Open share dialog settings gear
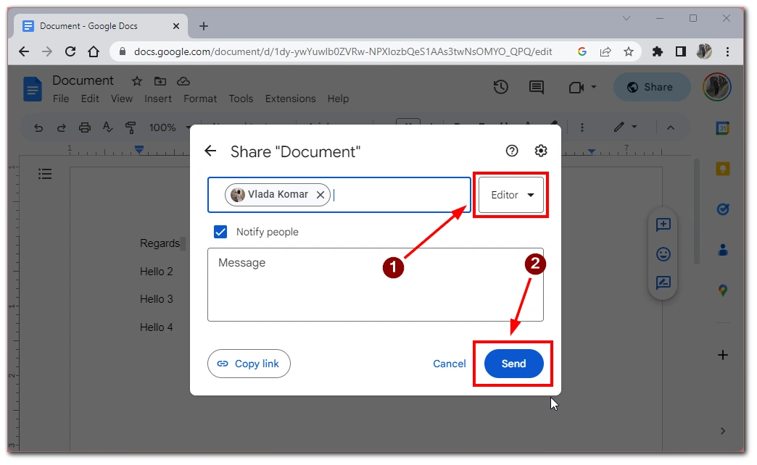 (541, 151)
